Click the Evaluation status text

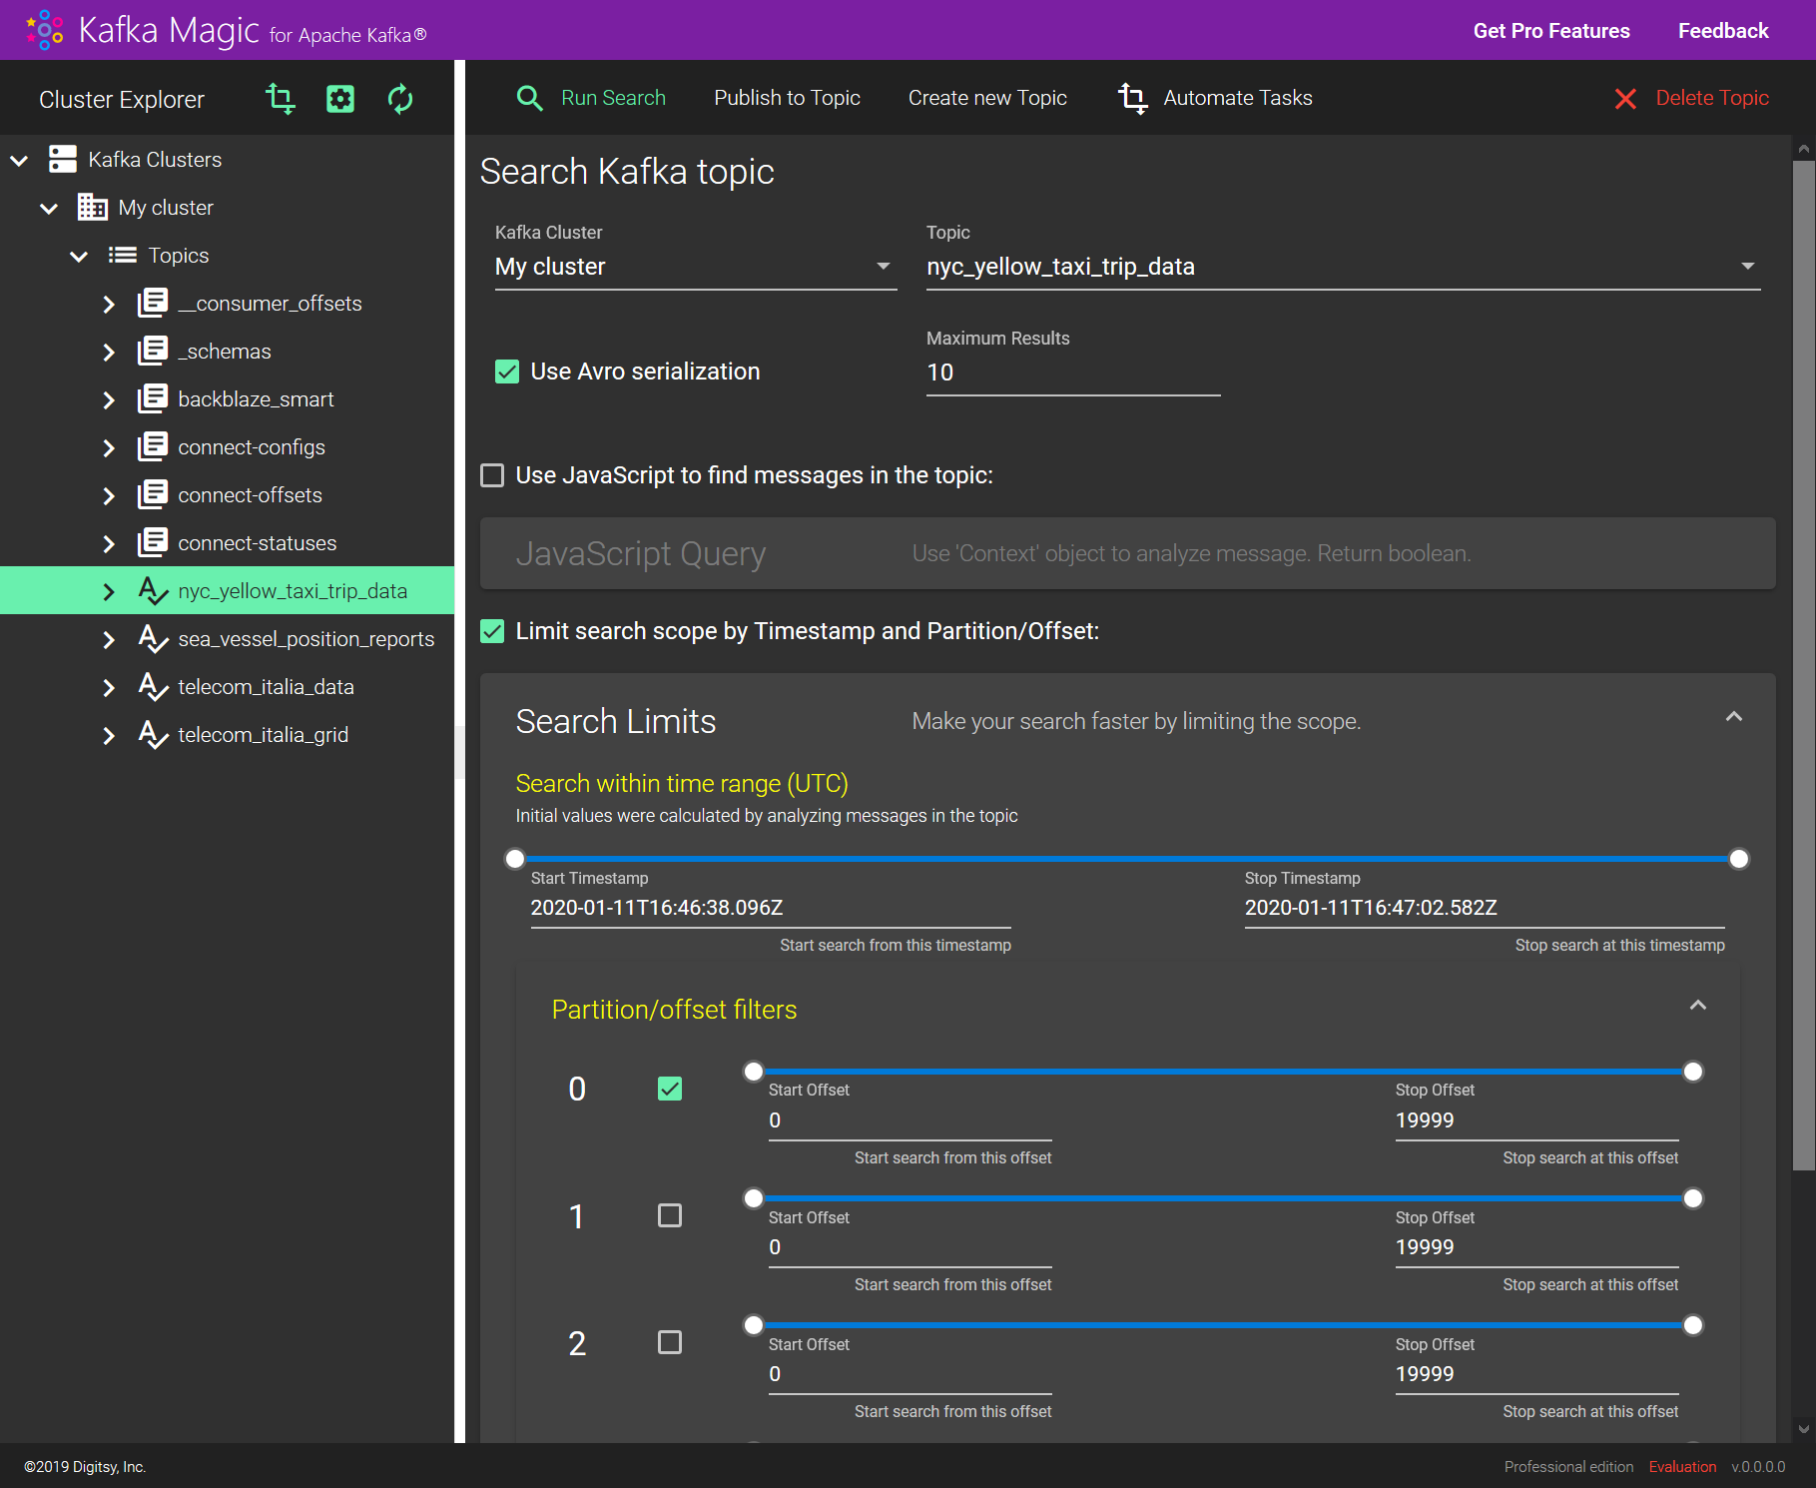click(1682, 1467)
